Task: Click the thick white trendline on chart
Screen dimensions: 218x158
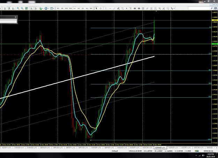Action: [x=77, y=77]
